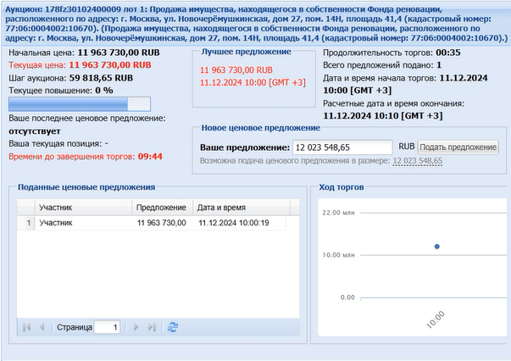
Task: Sort by Участник column header
Action: point(83,208)
